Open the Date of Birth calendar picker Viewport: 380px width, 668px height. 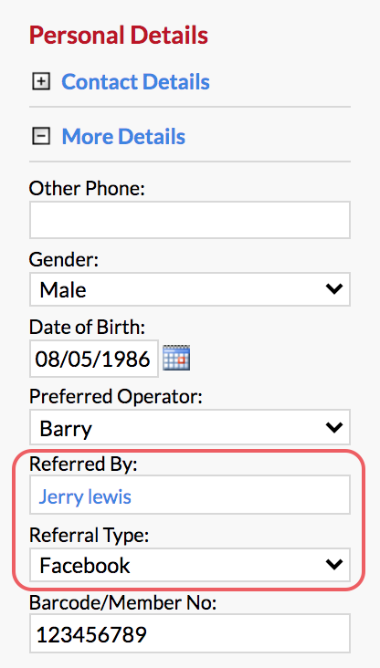[x=176, y=358]
